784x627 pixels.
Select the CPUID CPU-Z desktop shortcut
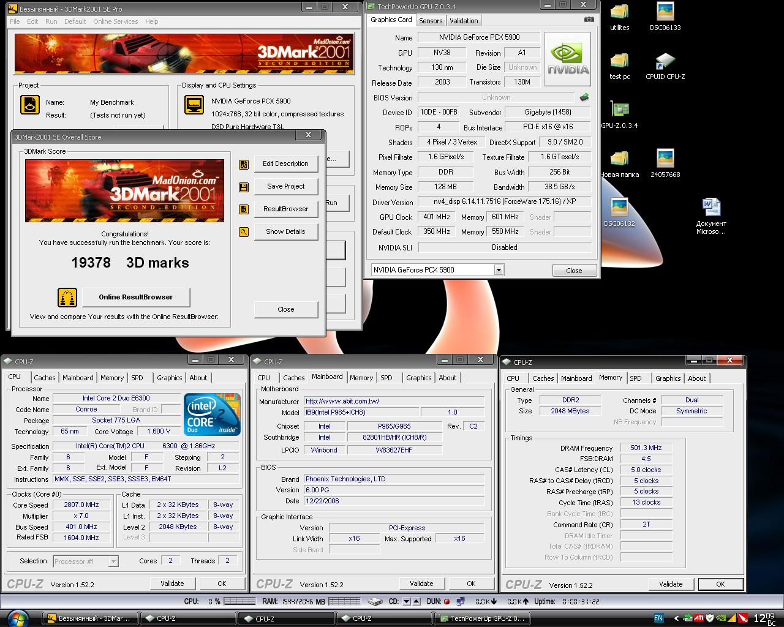665,66
